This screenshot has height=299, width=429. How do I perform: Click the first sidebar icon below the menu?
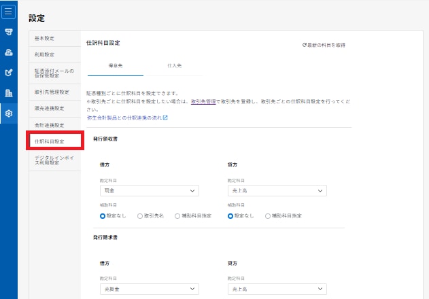(9, 32)
